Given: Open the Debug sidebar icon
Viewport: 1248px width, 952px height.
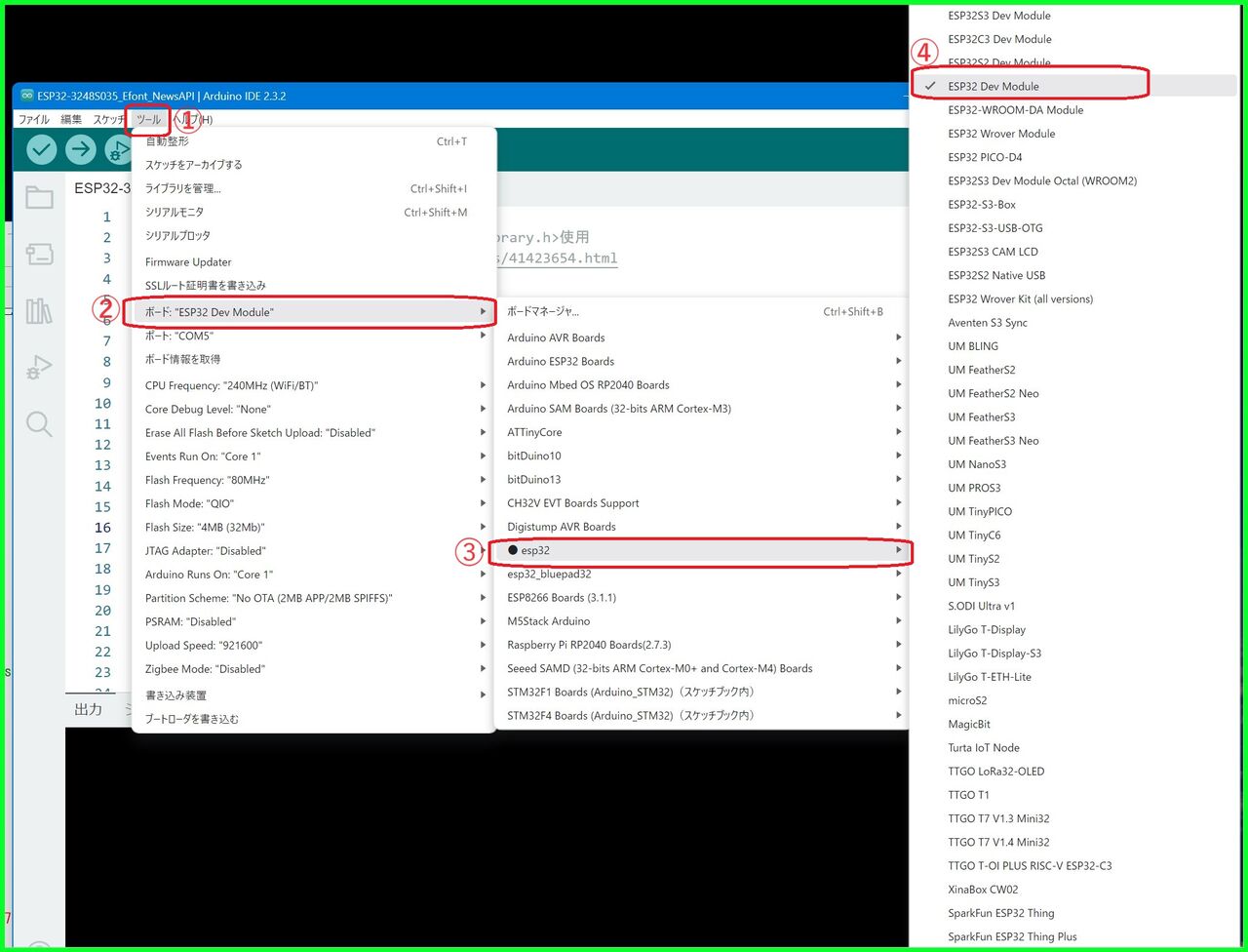Looking at the screenshot, I should pos(39,368).
